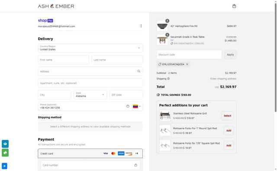Remove discount code EML10554CNQ0D4
The width and height of the screenshot is (277, 171).
click(x=187, y=64)
